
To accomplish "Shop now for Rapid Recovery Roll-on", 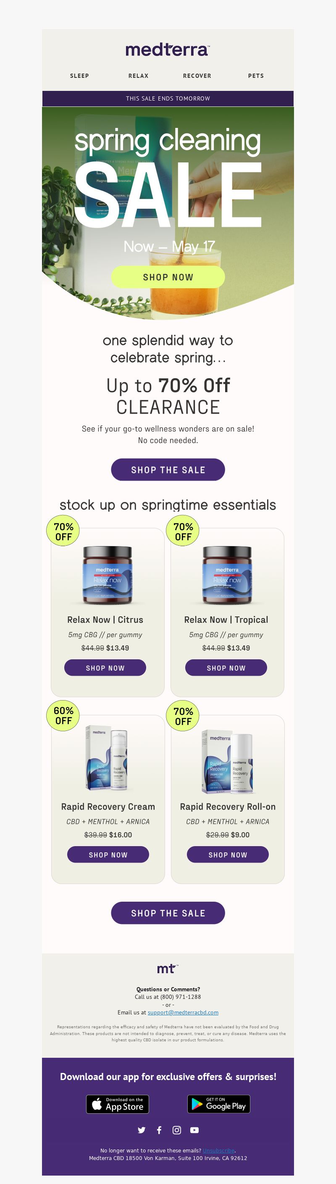I will tap(228, 855).
